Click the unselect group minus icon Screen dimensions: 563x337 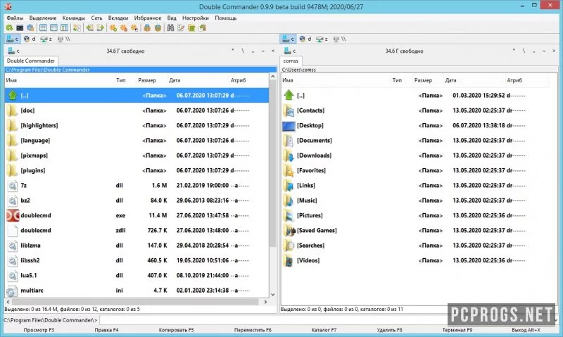(124, 28)
